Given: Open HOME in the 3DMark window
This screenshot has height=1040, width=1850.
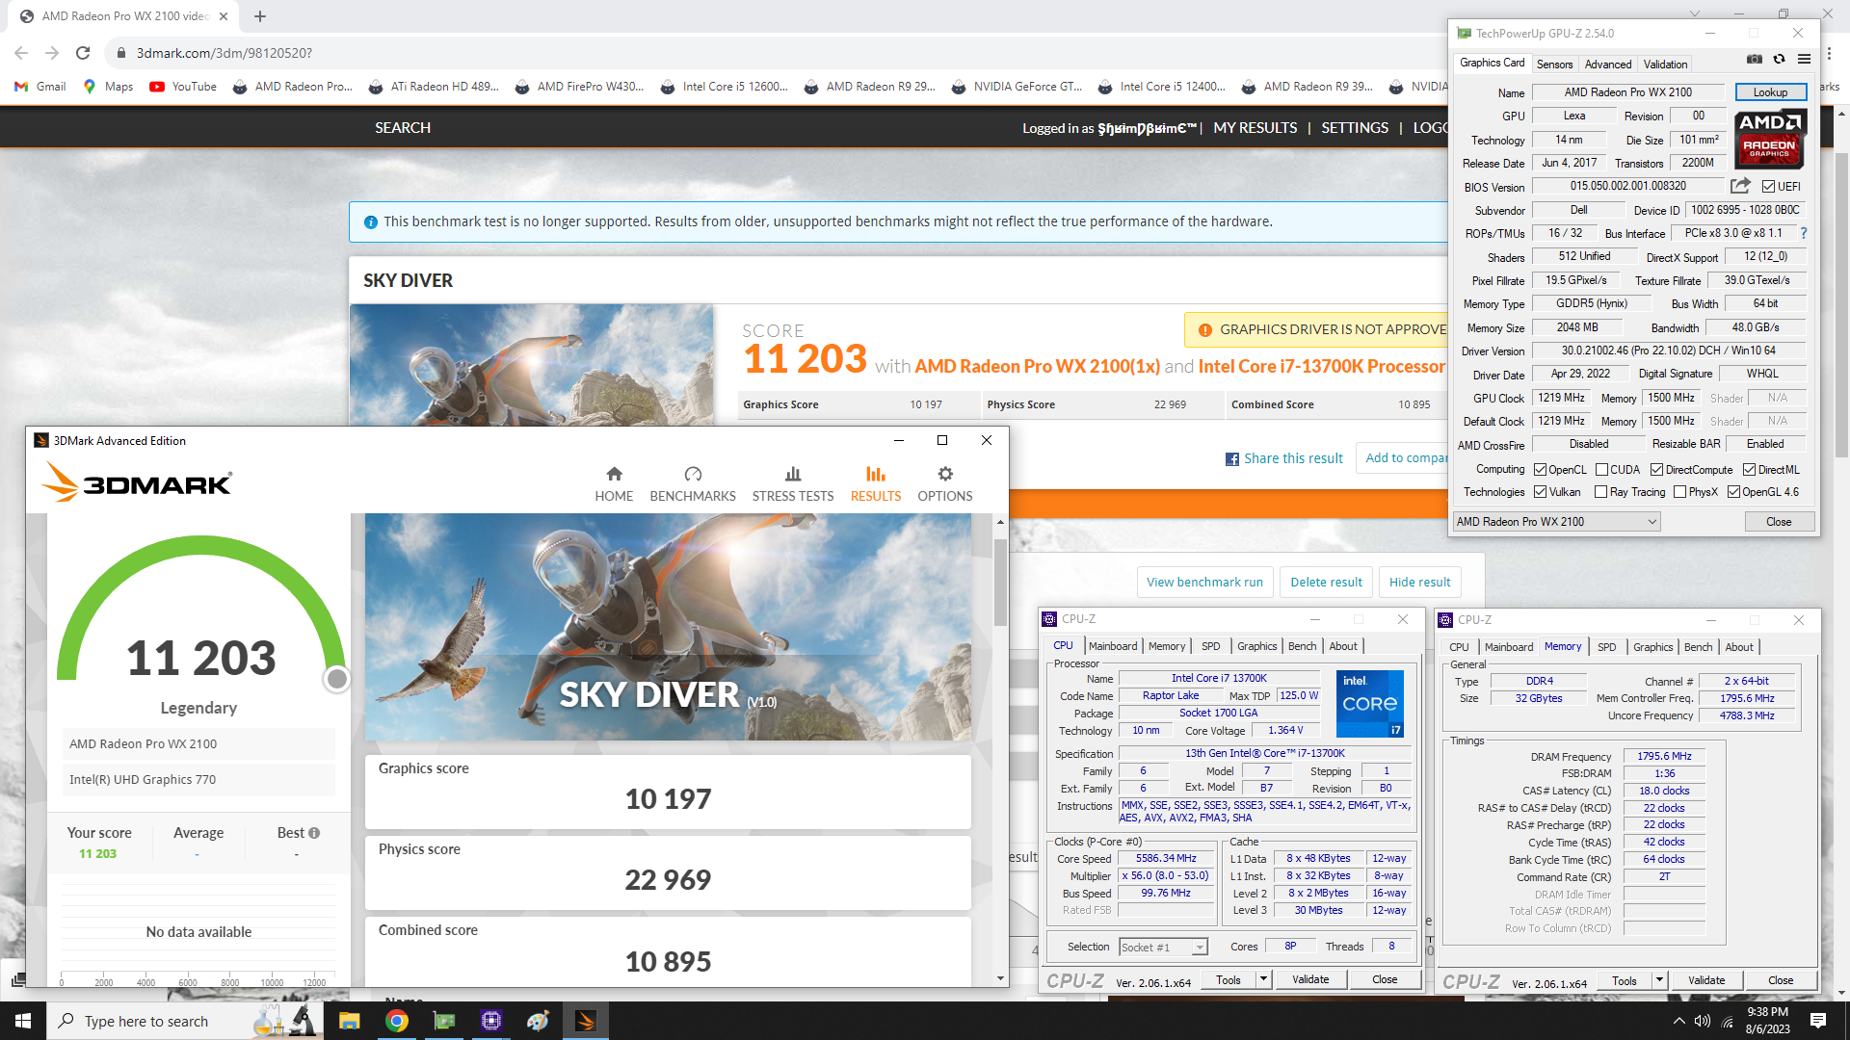Looking at the screenshot, I should coord(614,484).
